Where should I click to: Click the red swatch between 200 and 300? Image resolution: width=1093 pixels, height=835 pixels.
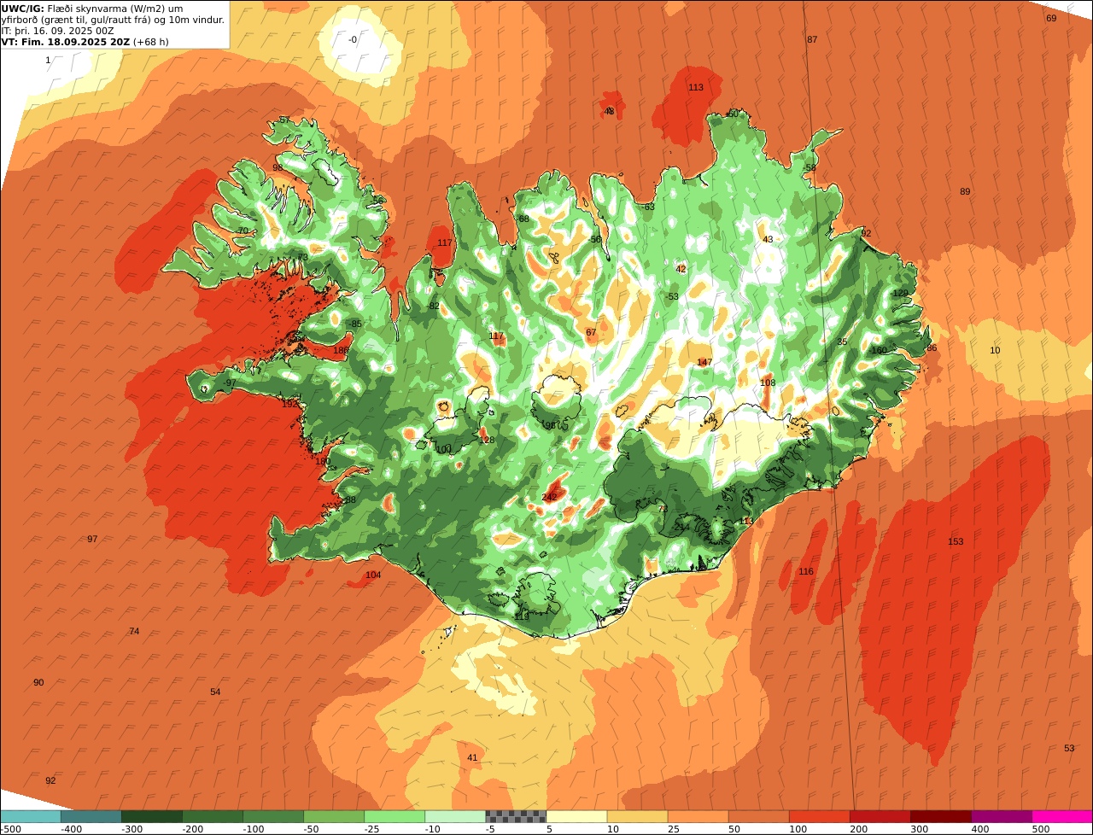(880, 816)
